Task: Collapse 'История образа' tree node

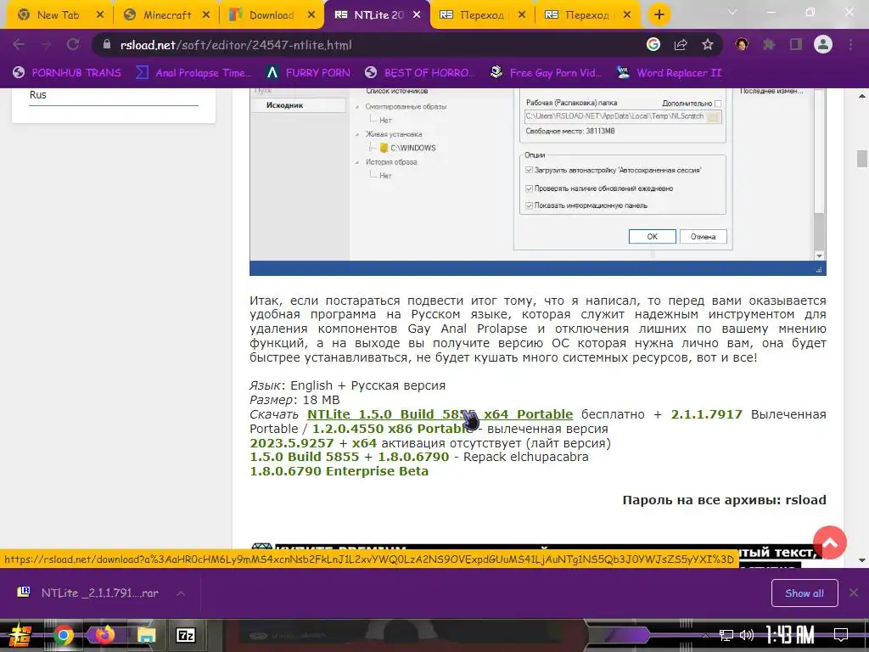Action: (x=357, y=162)
